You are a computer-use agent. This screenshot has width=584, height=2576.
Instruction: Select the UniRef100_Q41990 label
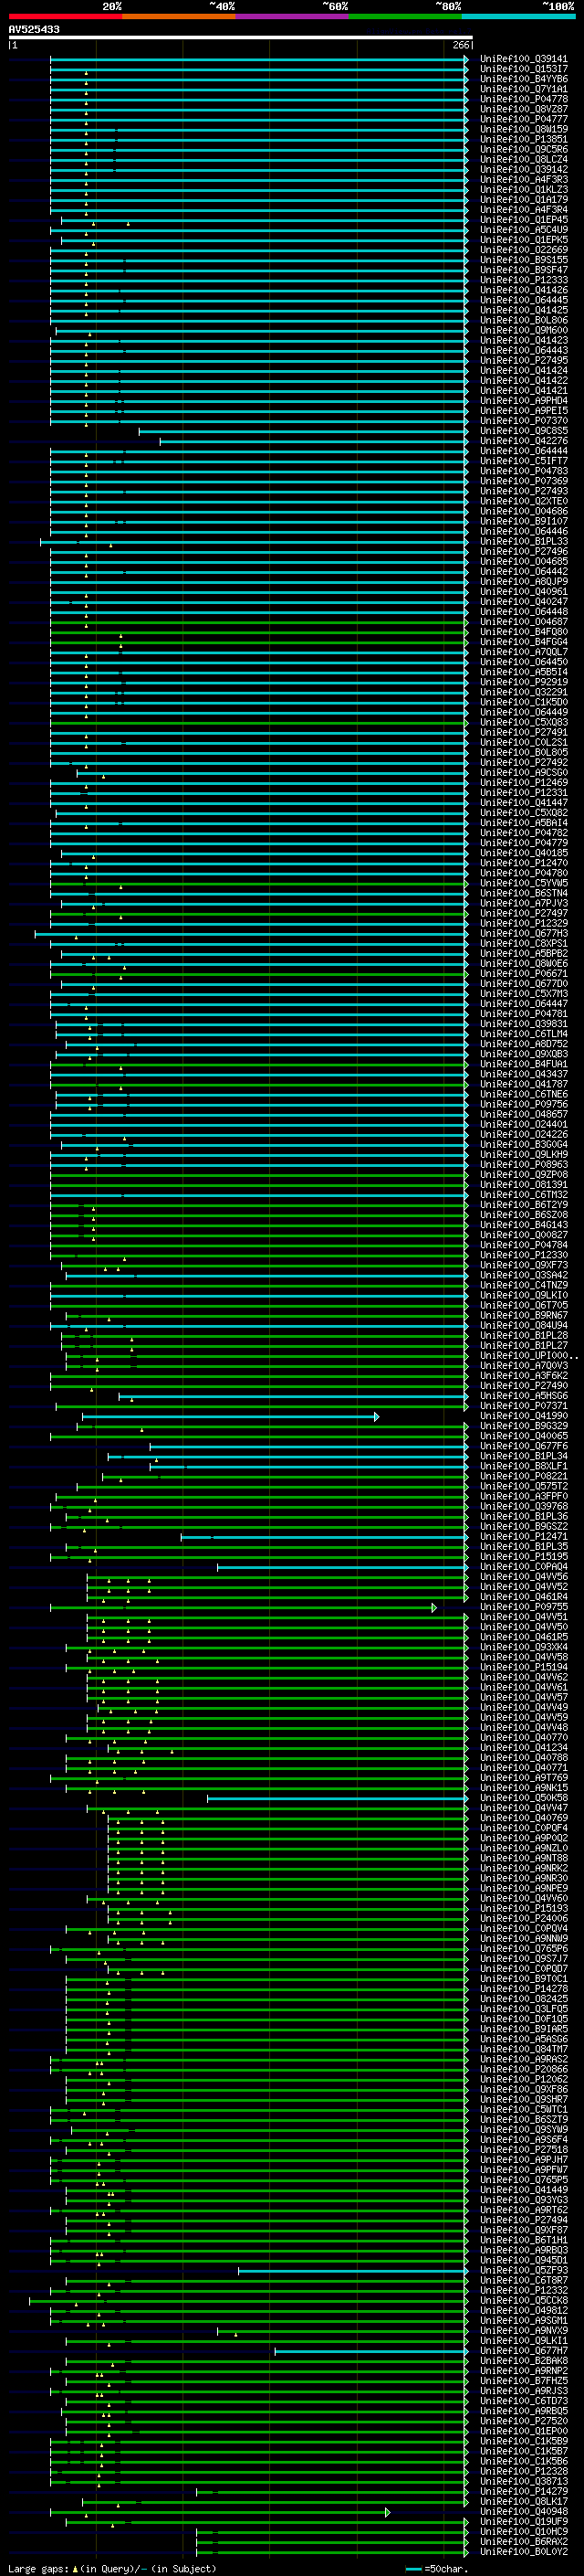coord(523,1416)
